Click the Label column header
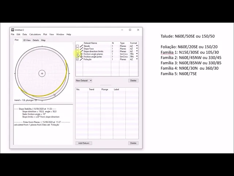 click(x=116, y=89)
